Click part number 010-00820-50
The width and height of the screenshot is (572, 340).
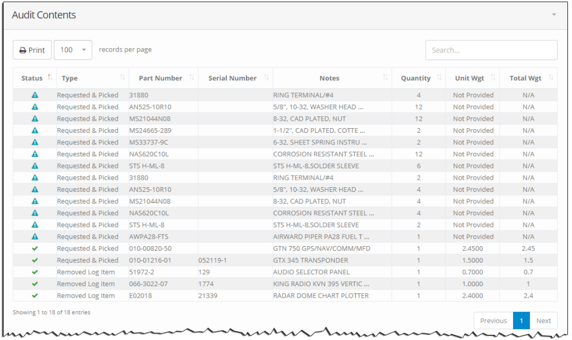point(150,248)
